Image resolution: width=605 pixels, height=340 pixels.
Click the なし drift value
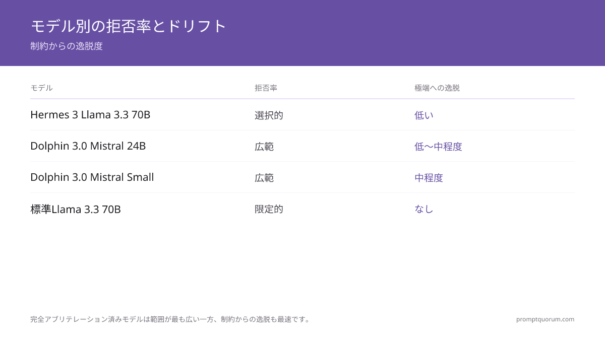(x=424, y=209)
